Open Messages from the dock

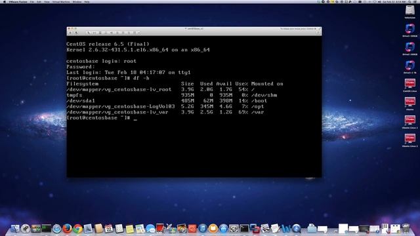click(150, 229)
